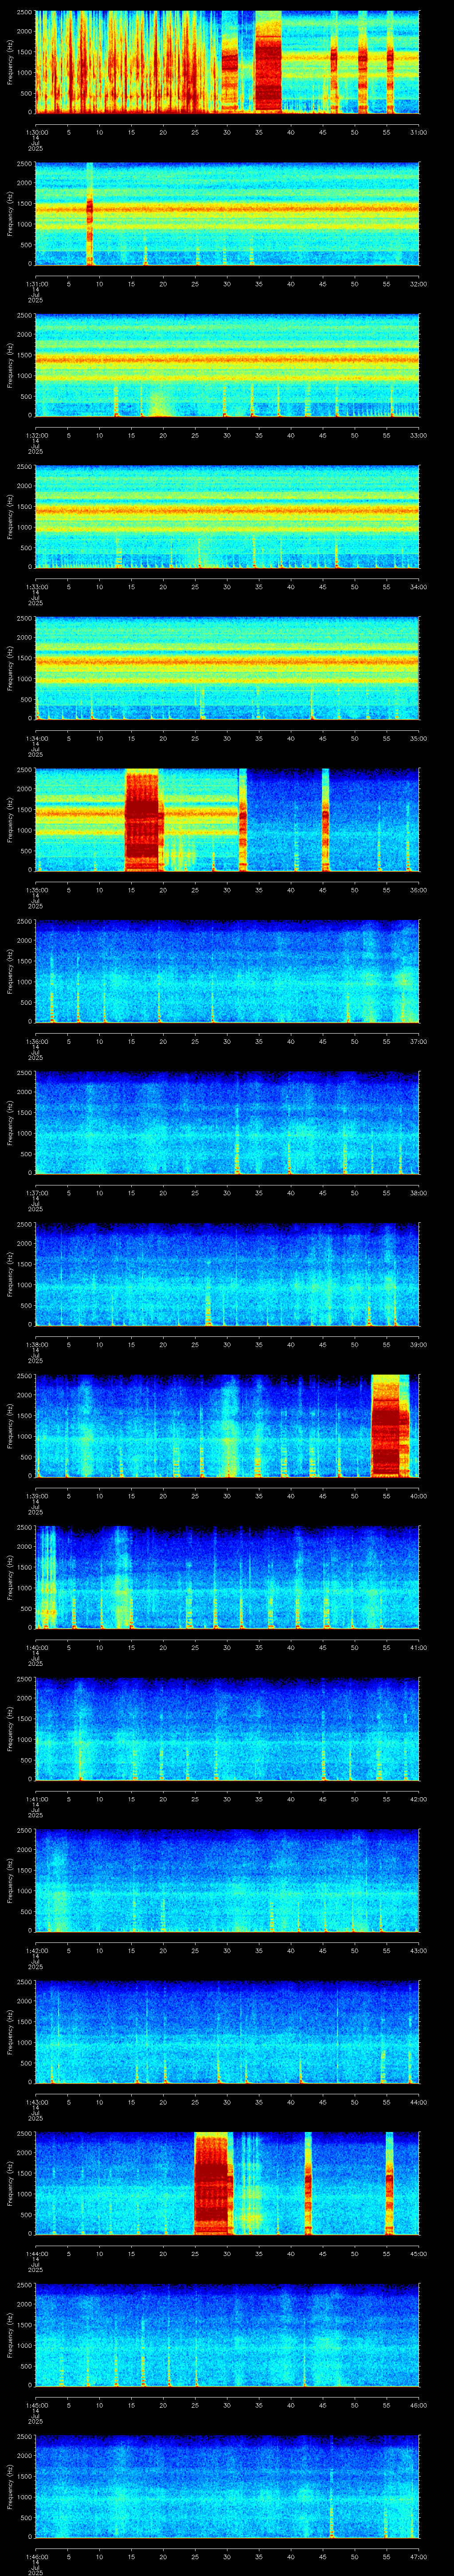Click the '1:40:00' start time label

[x=36, y=1647]
